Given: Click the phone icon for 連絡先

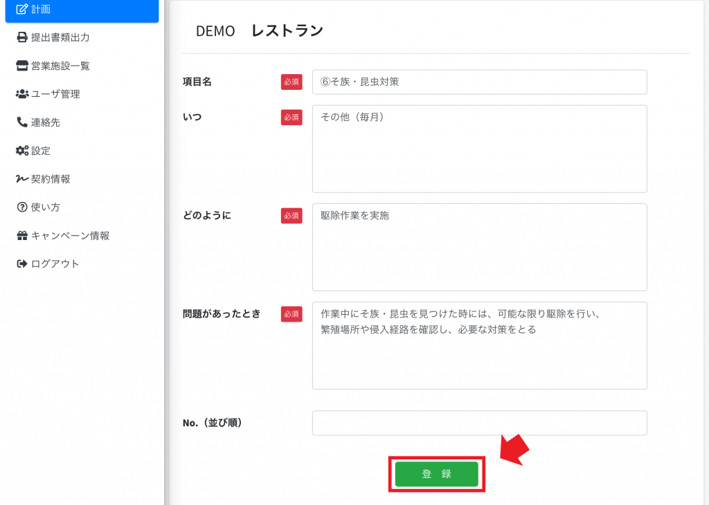Looking at the screenshot, I should click(x=21, y=122).
